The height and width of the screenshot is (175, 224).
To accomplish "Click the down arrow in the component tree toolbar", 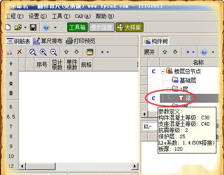I will [x=175, y=52].
